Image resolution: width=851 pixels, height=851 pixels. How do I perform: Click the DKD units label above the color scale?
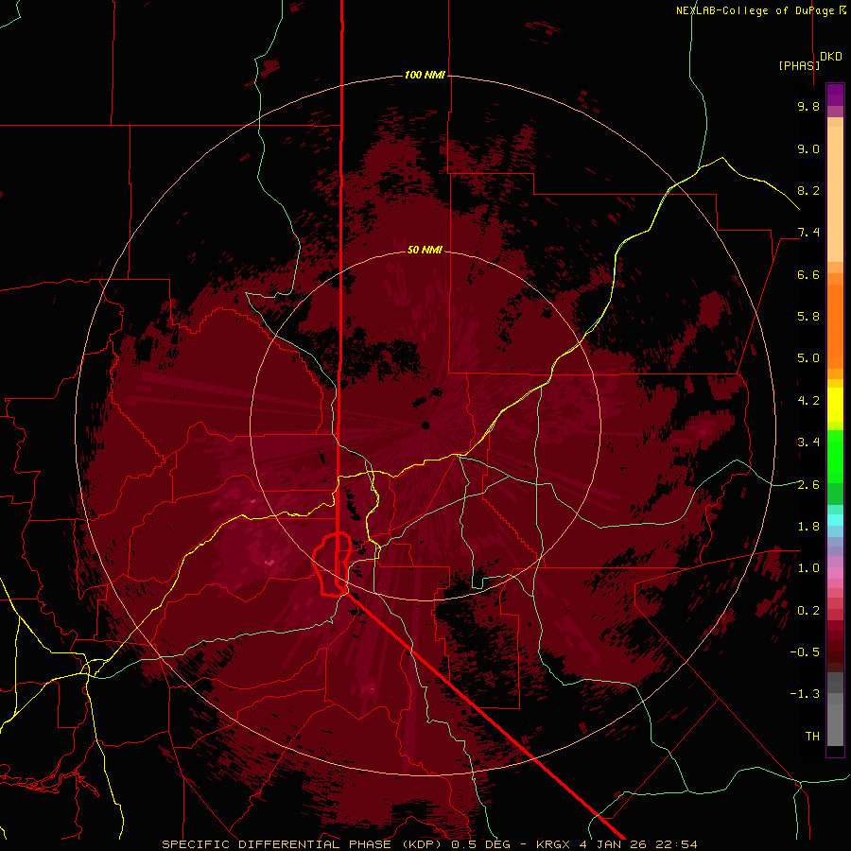pyautogui.click(x=830, y=57)
